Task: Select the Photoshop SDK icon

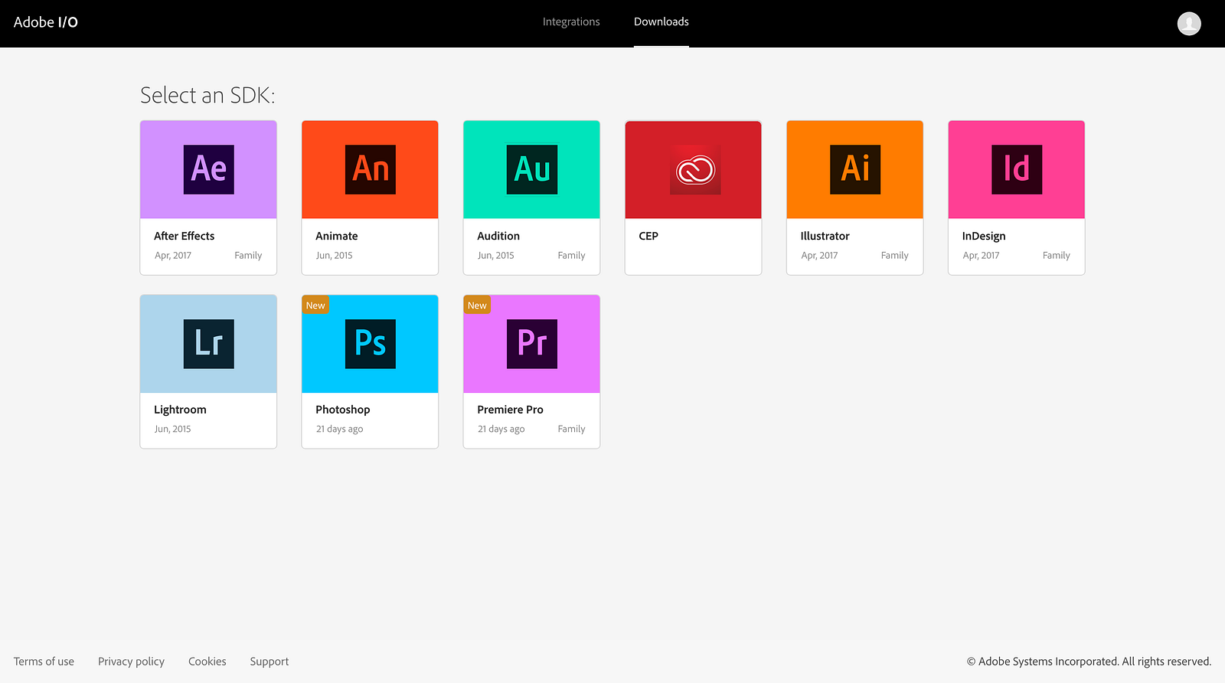Action: tap(371, 344)
